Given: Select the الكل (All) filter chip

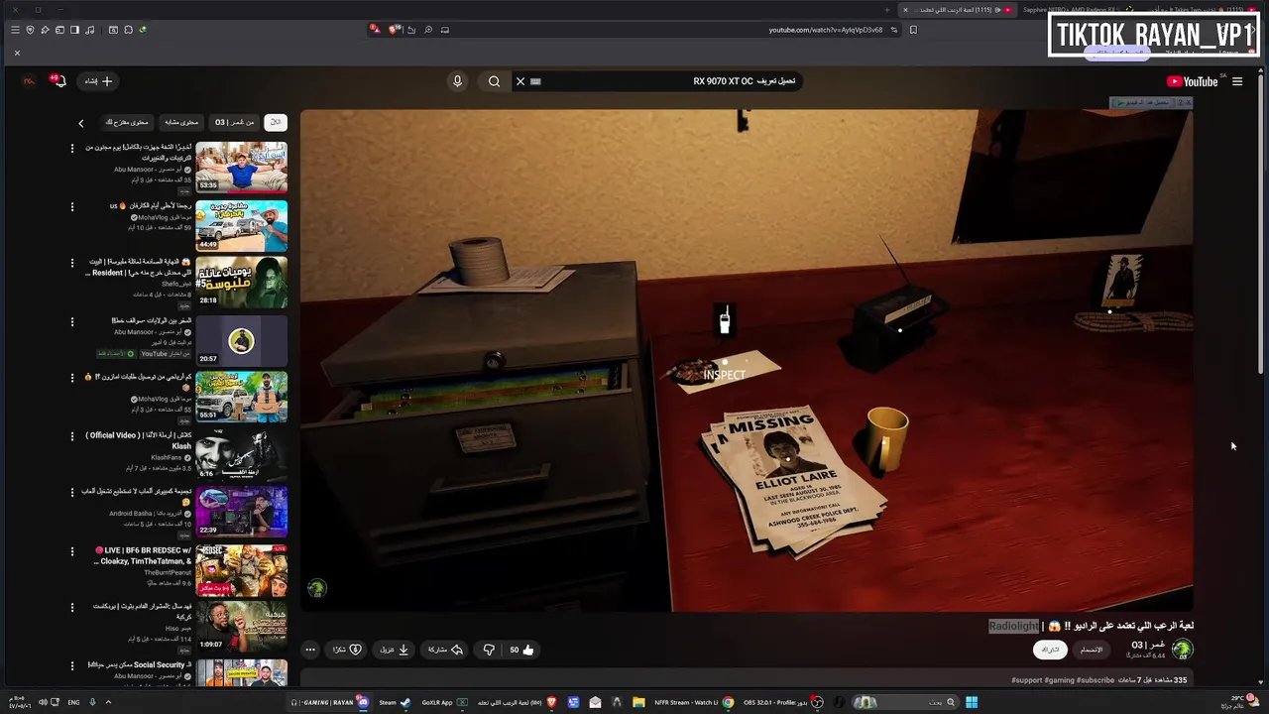Looking at the screenshot, I should point(276,122).
